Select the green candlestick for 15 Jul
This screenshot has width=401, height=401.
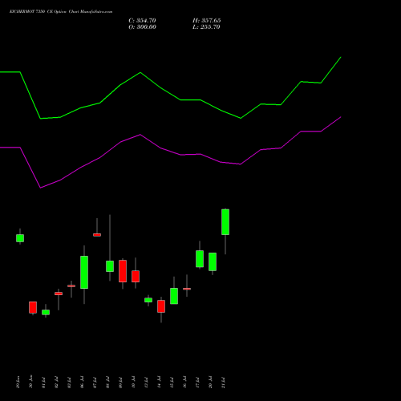coord(174,296)
